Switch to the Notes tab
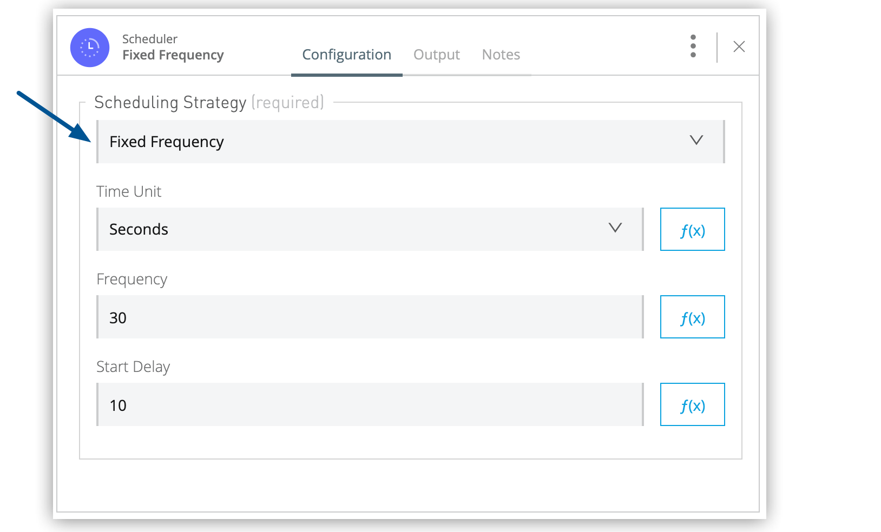Image resolution: width=881 pixels, height=532 pixels. point(501,54)
